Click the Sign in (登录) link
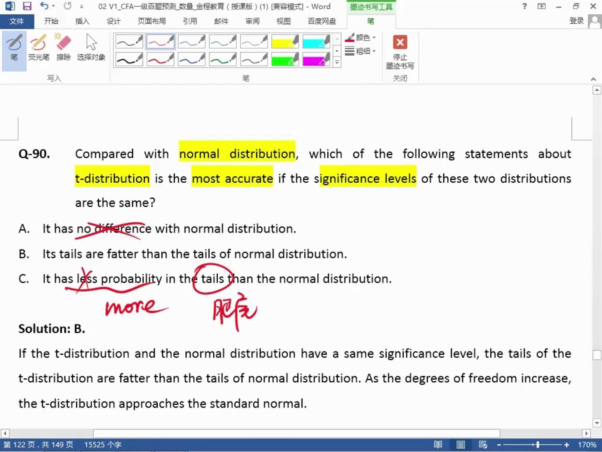 576,21
